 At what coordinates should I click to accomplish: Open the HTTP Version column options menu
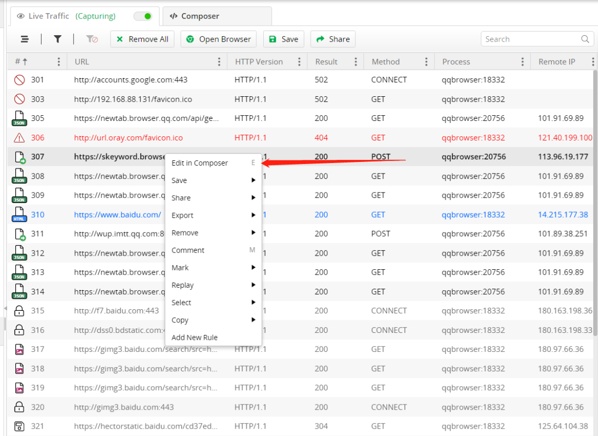pyautogui.click(x=300, y=62)
